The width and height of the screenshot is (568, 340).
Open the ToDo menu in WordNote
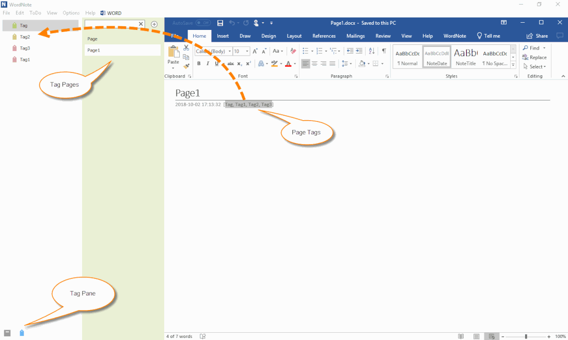click(x=35, y=13)
